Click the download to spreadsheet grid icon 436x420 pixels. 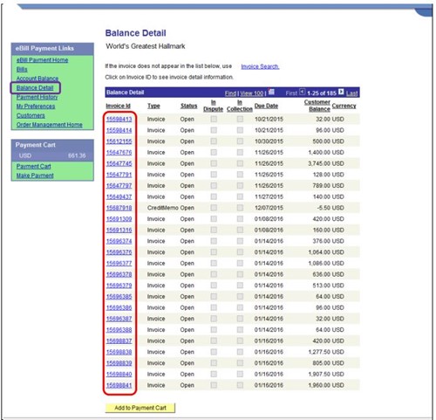[x=271, y=93]
